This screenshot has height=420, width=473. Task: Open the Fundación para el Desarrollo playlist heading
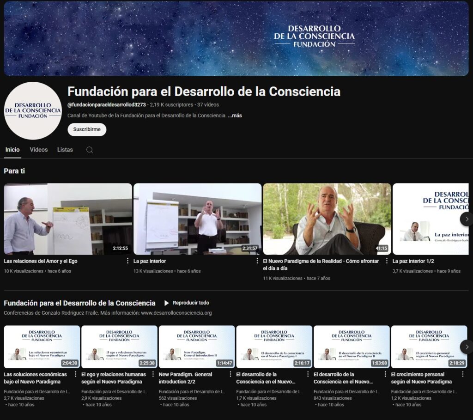pos(79,303)
